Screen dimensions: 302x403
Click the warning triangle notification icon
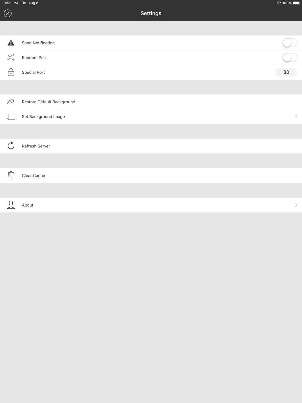click(x=11, y=43)
